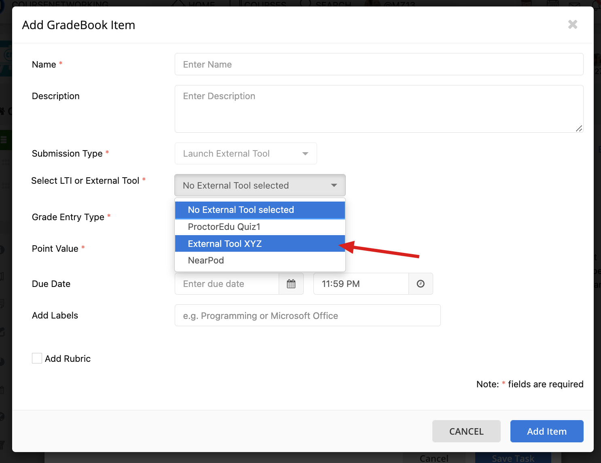Image resolution: width=601 pixels, height=463 pixels.
Task: Select External Tool XYZ option
Action: point(260,244)
